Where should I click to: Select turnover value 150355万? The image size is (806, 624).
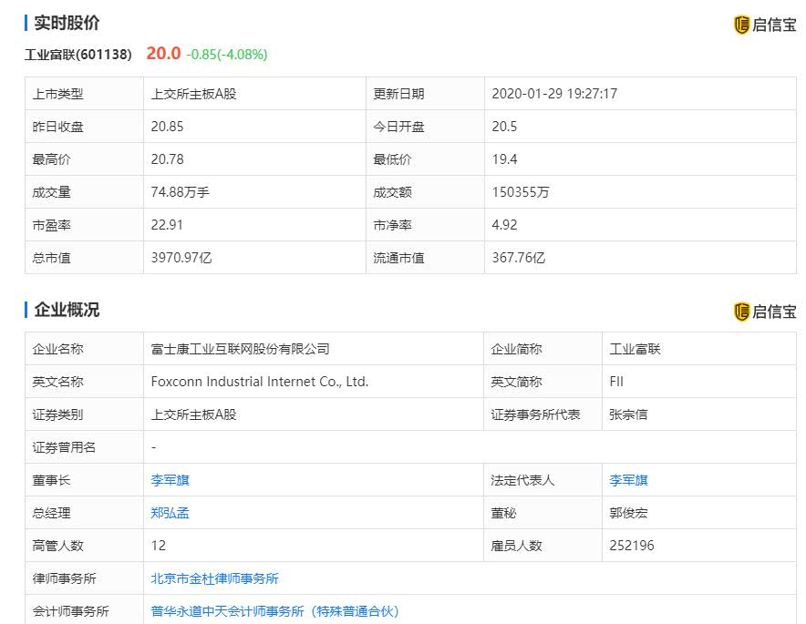[521, 192]
